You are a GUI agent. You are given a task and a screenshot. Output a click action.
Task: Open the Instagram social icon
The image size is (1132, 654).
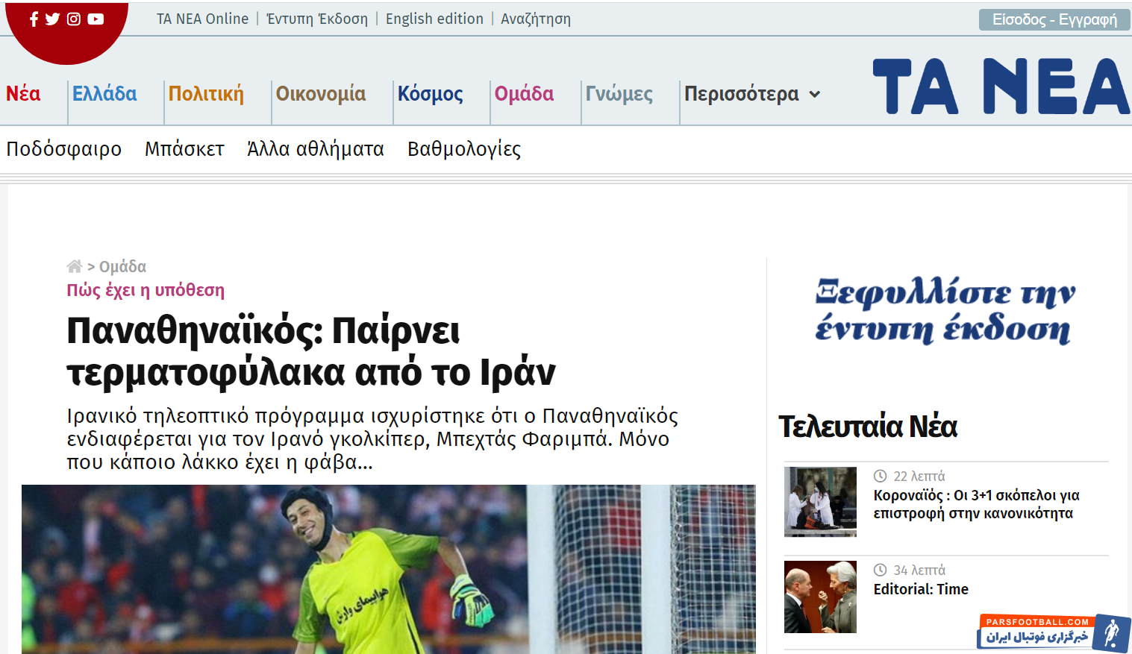tap(74, 19)
